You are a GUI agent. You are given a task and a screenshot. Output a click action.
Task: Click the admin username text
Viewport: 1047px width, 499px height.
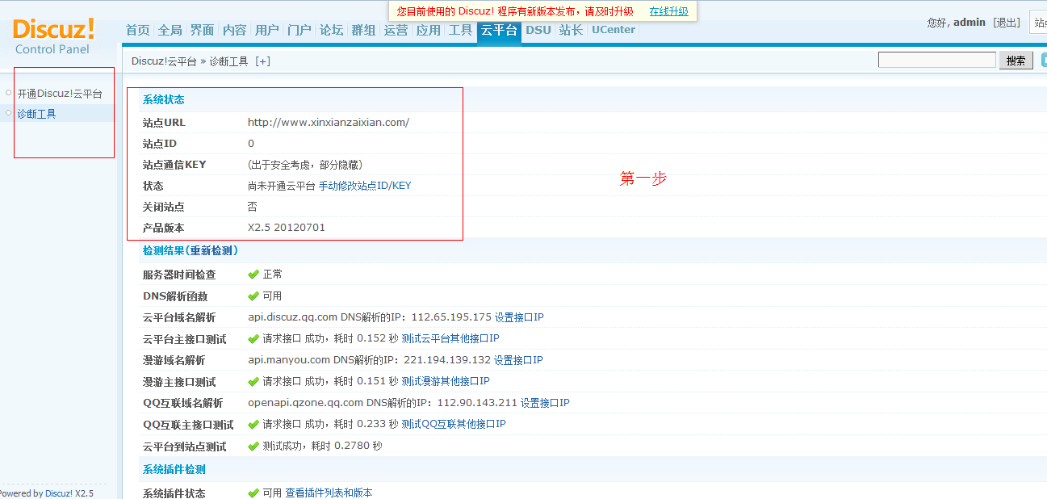point(970,23)
